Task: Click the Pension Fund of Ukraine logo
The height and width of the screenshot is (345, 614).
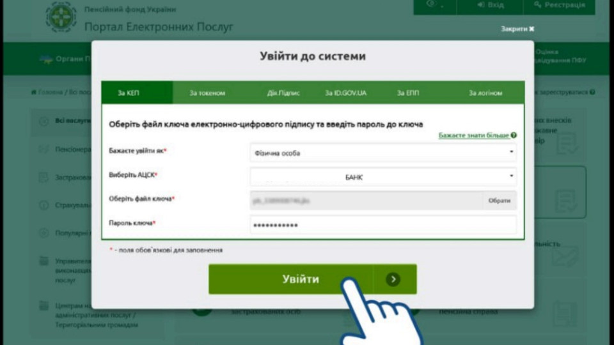Action: (x=61, y=17)
